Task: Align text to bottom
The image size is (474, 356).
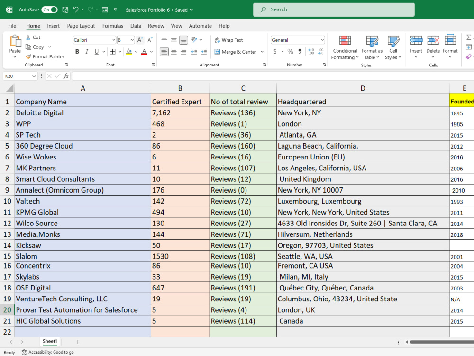Action: tap(183, 40)
